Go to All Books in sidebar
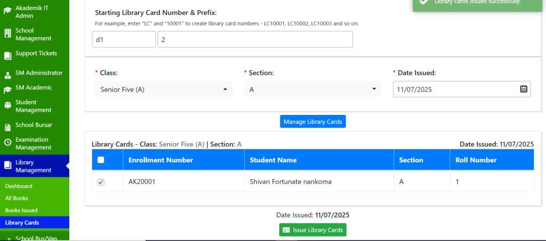This screenshot has width=546, height=241. (17, 198)
